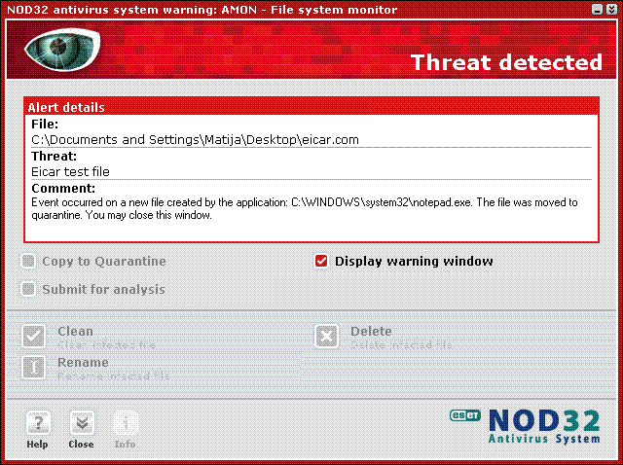Screen dimensions: 623x465
Task: Click the comment text about notepad.exe
Action: click(305, 209)
